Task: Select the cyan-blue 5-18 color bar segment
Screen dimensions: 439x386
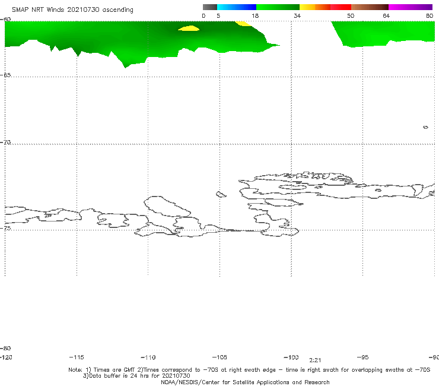Action: [237, 7]
